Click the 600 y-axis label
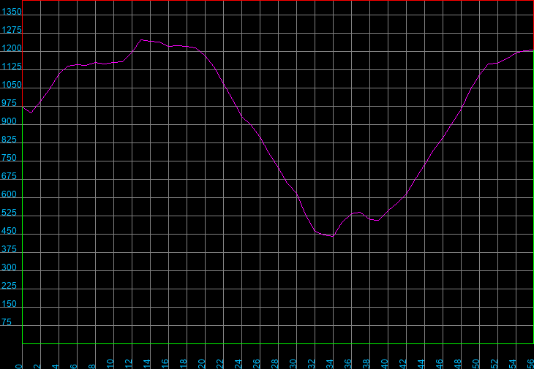The height and width of the screenshot is (369, 534). 9,194
